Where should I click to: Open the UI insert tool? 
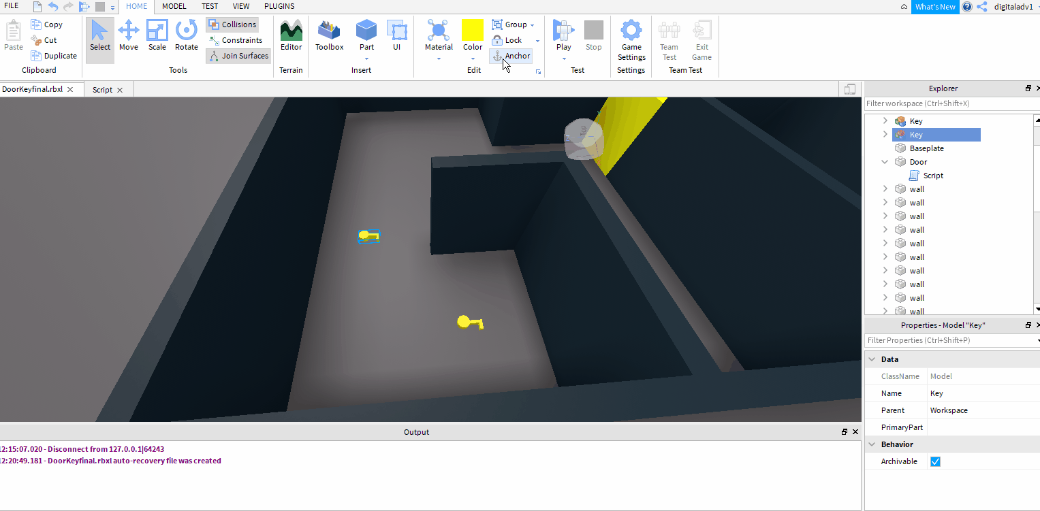coord(396,35)
